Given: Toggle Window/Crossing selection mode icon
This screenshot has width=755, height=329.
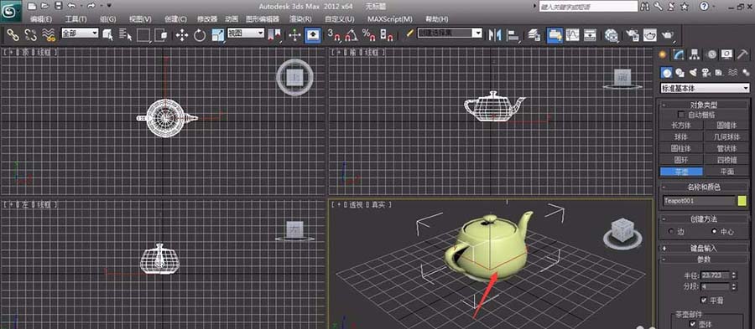Looking at the screenshot, I should point(162,34).
